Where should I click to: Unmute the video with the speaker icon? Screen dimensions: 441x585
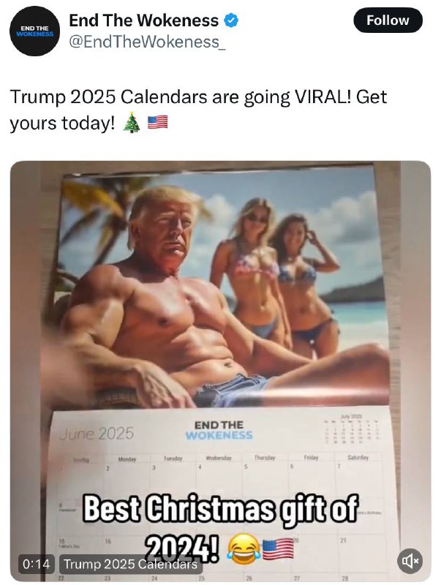(x=410, y=561)
